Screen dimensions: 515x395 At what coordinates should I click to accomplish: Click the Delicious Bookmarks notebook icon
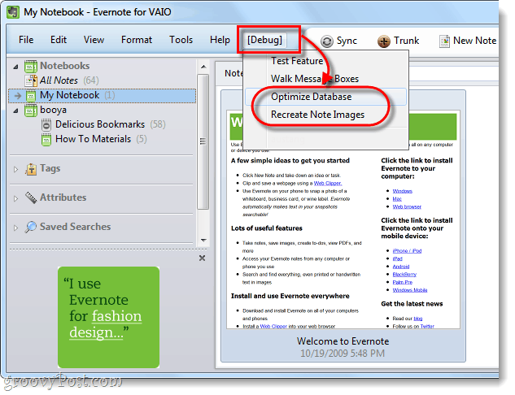coord(46,124)
